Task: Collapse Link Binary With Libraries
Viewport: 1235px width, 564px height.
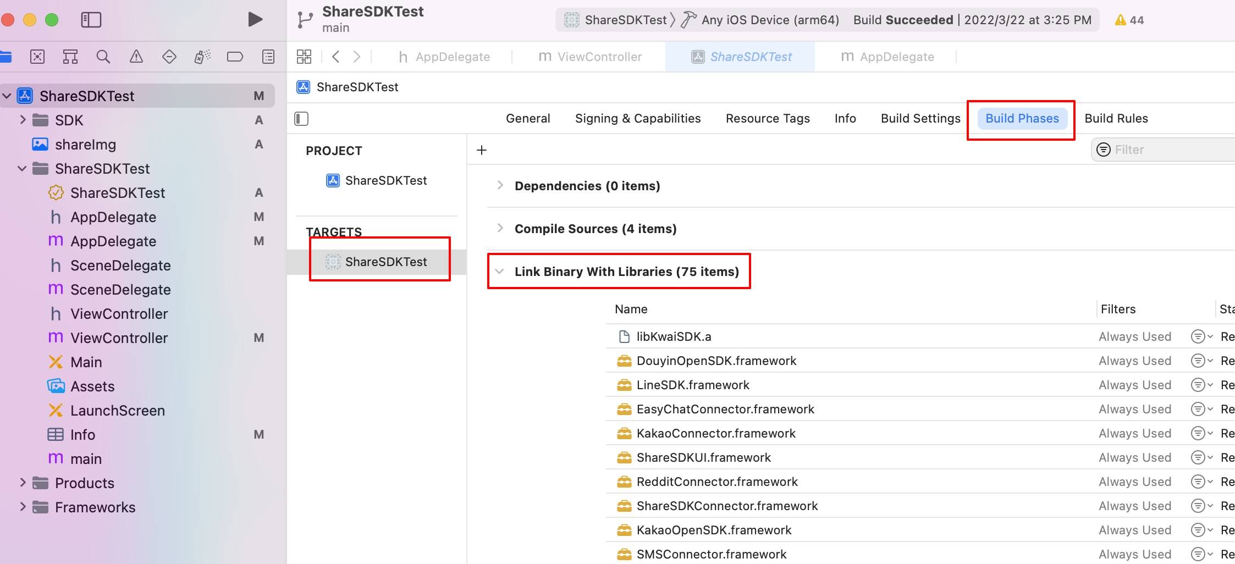Action: (x=500, y=271)
